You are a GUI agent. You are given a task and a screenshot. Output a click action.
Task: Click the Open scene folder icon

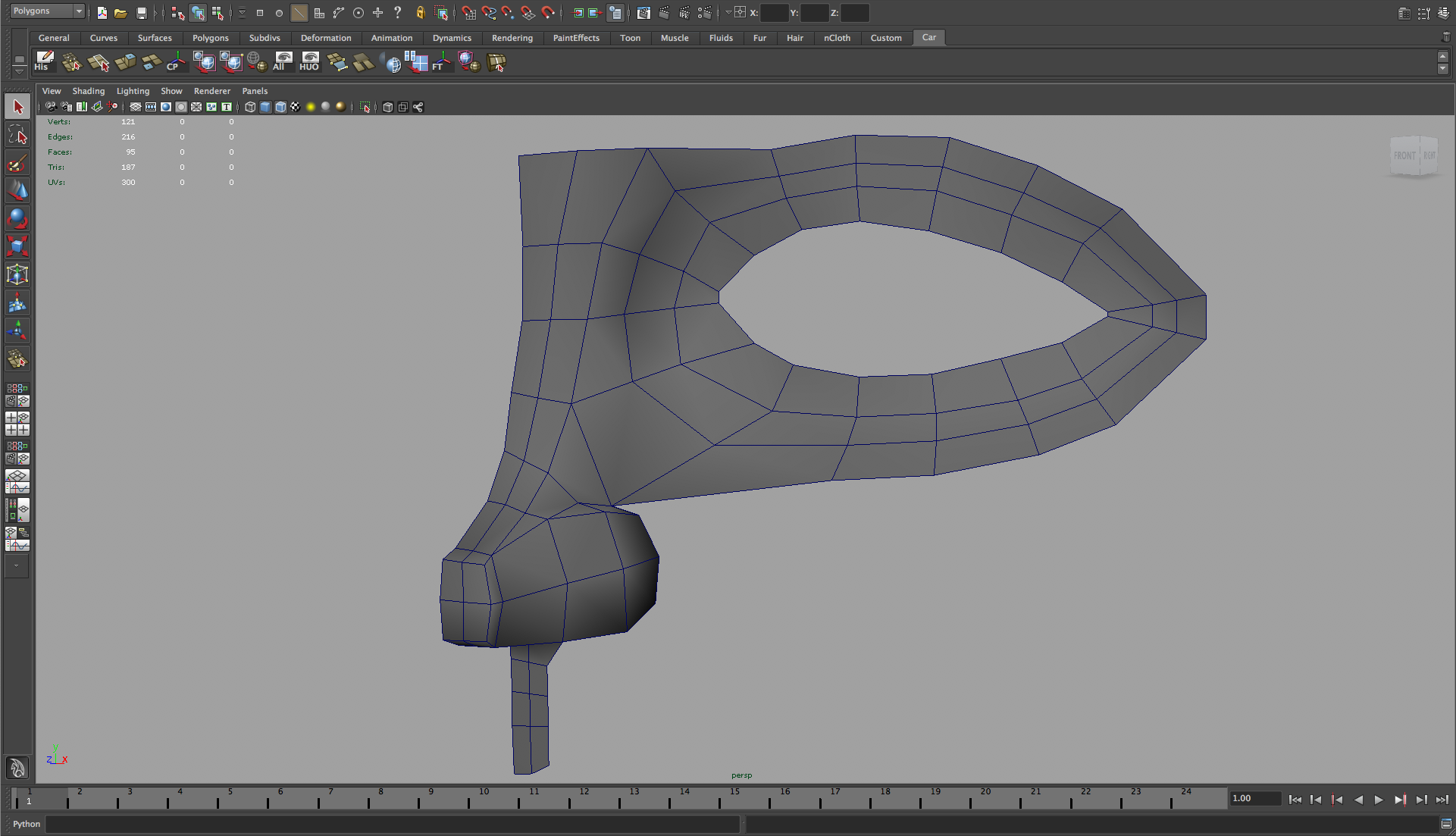[x=121, y=13]
